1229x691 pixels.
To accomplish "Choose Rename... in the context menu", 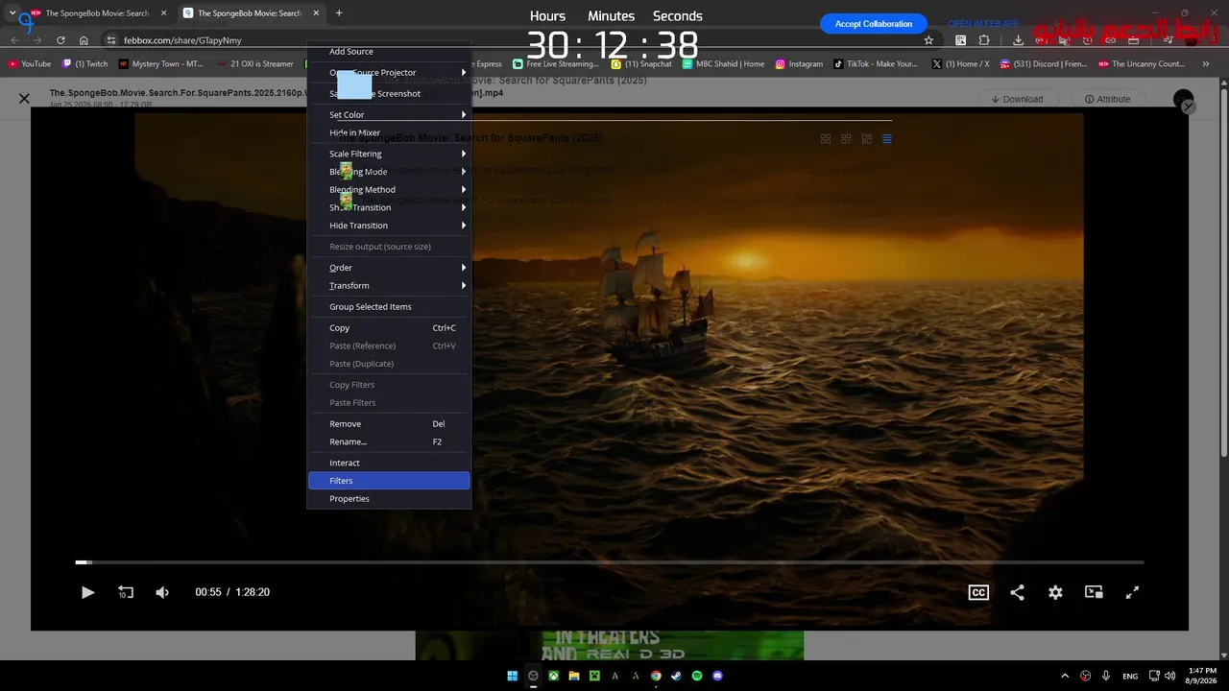I will click(389, 442).
